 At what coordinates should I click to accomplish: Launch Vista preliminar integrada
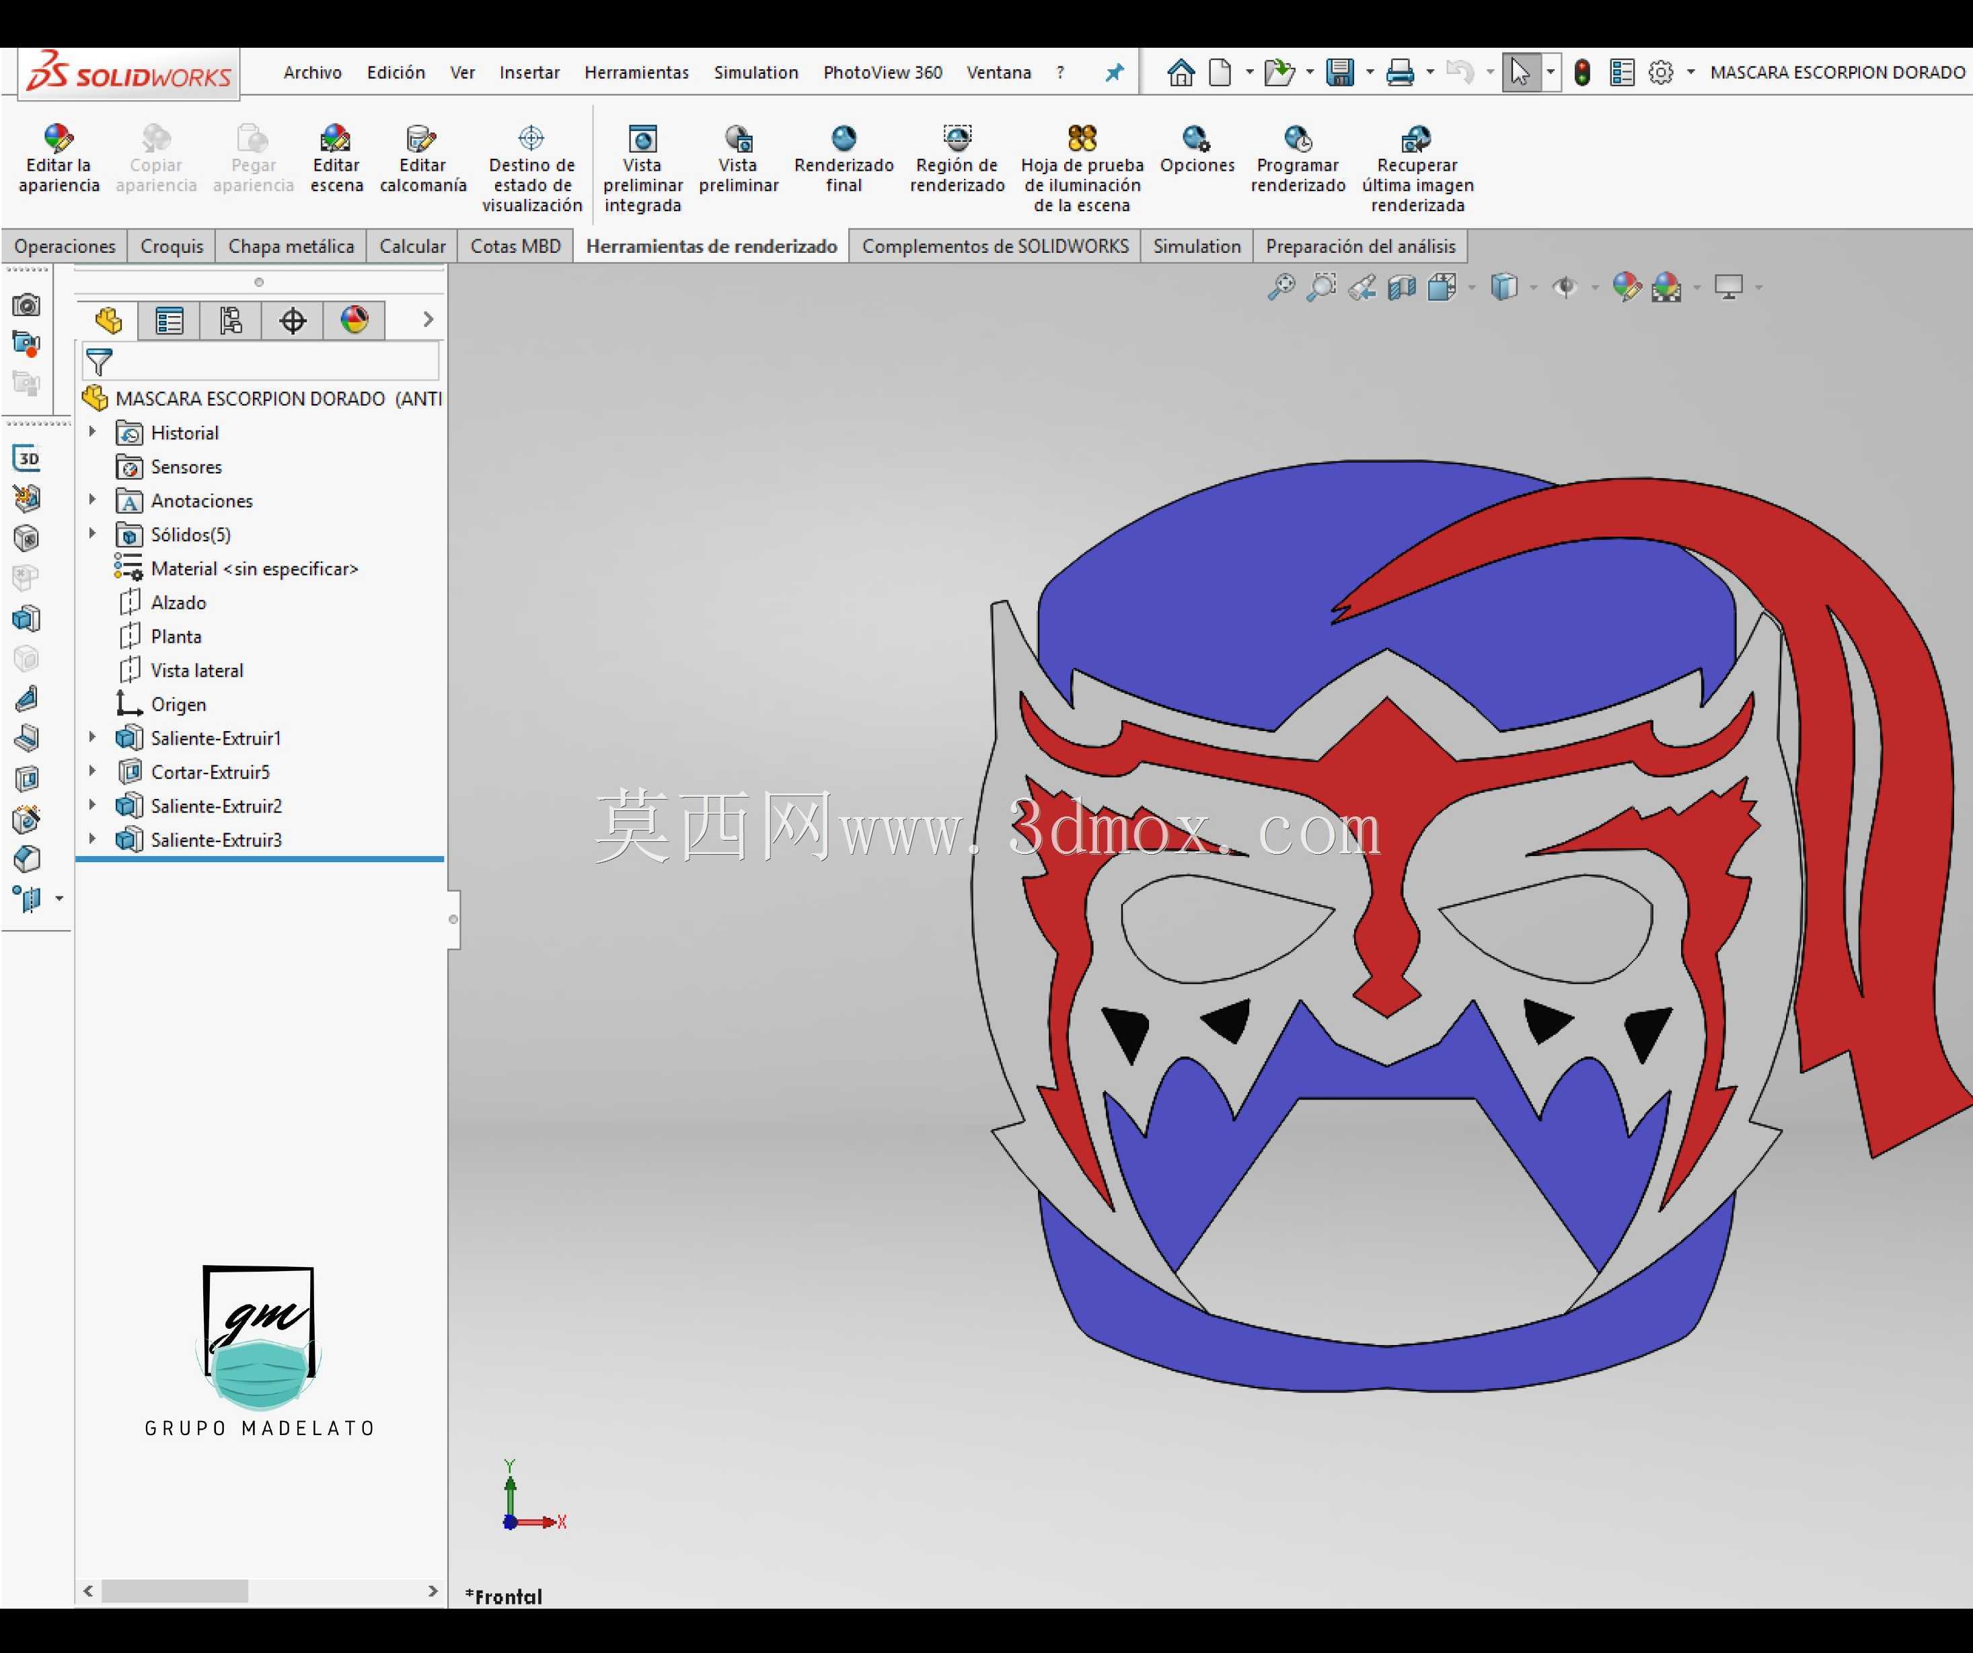pos(642,169)
